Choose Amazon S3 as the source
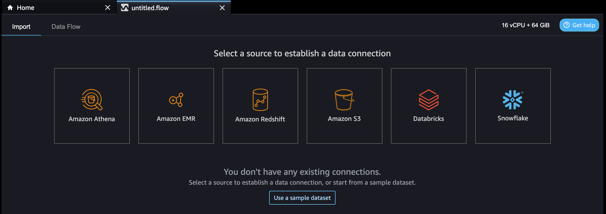Image resolution: width=606 pixels, height=214 pixels. pos(344,106)
